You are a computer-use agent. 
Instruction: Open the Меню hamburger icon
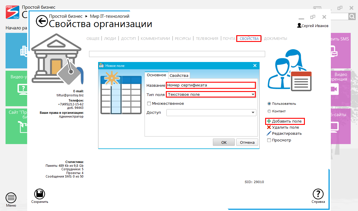(11, 198)
